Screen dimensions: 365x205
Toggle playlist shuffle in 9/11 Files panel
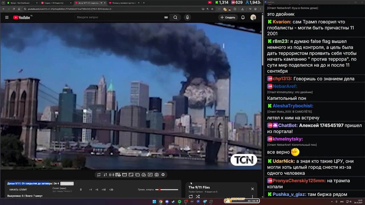[198, 196]
